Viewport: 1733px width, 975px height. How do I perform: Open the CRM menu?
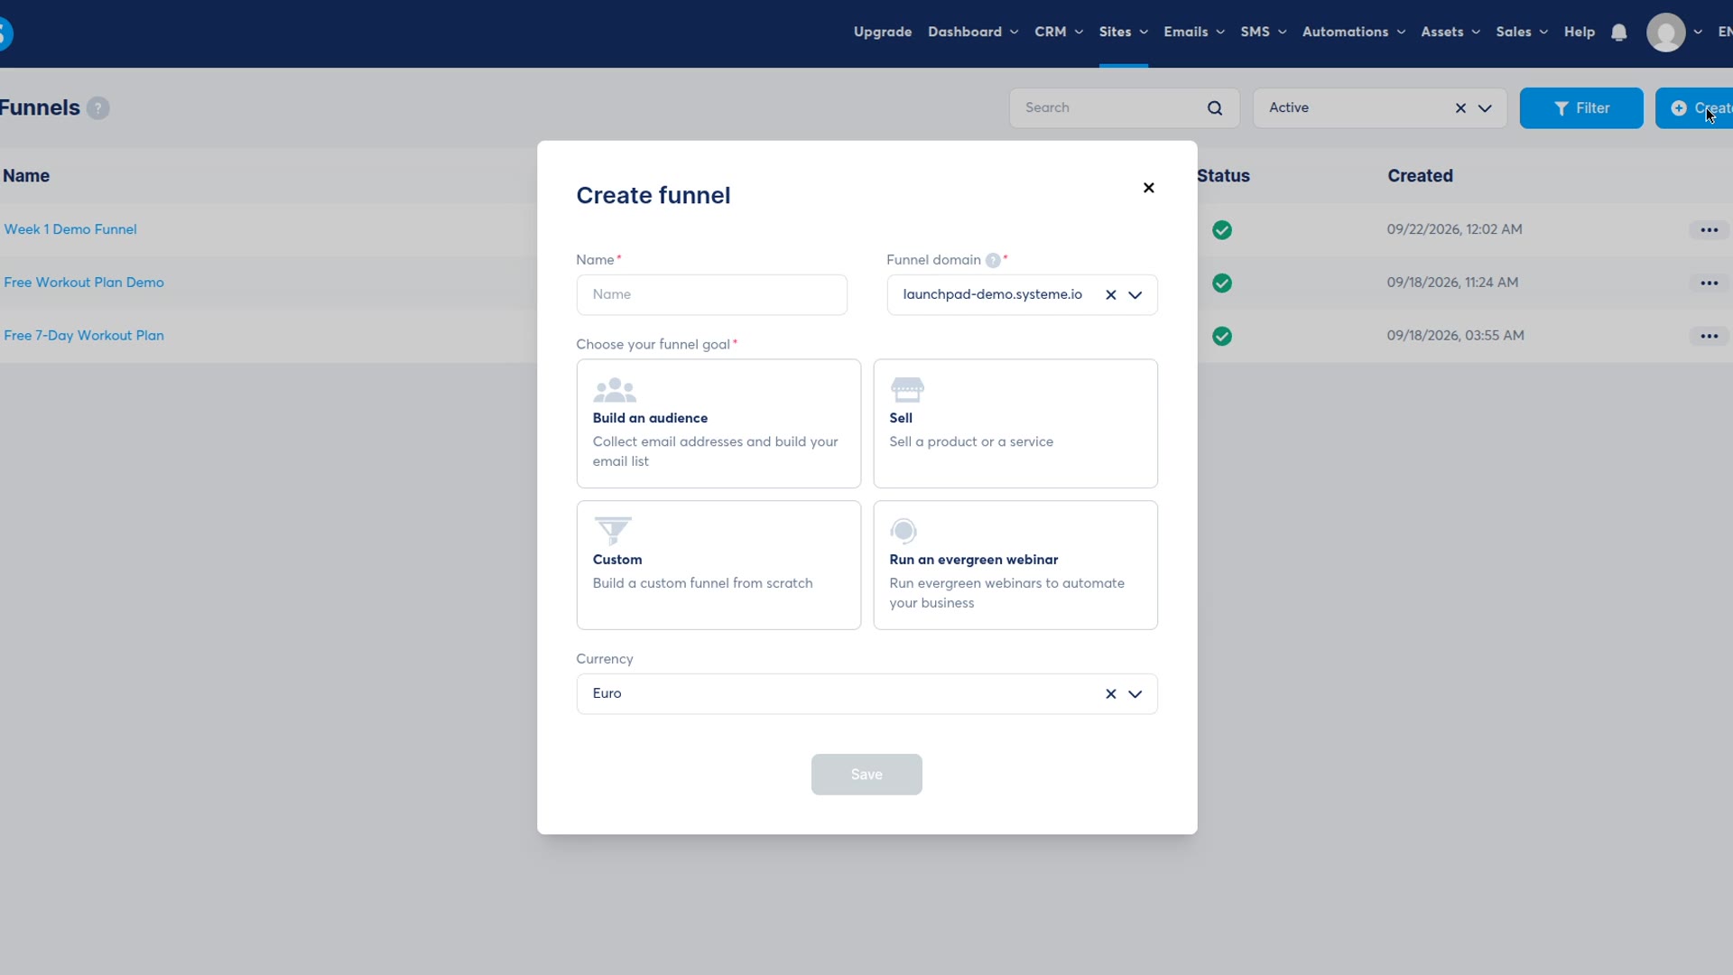point(1059,32)
